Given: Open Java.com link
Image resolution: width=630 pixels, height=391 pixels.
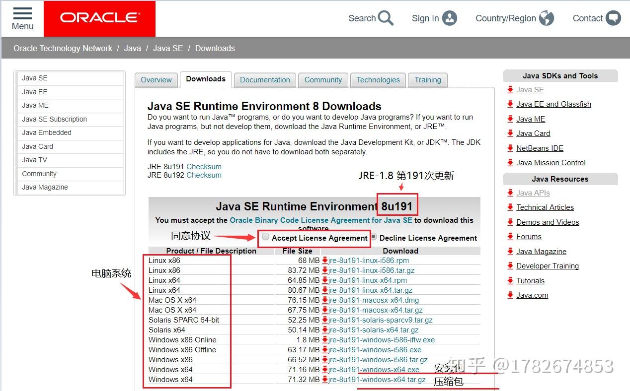Looking at the screenshot, I should (532, 295).
